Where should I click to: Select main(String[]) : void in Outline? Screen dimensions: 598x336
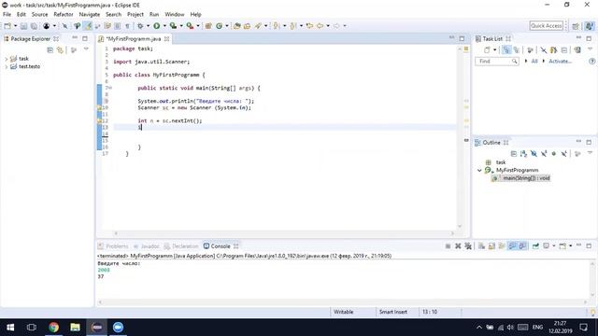point(526,178)
